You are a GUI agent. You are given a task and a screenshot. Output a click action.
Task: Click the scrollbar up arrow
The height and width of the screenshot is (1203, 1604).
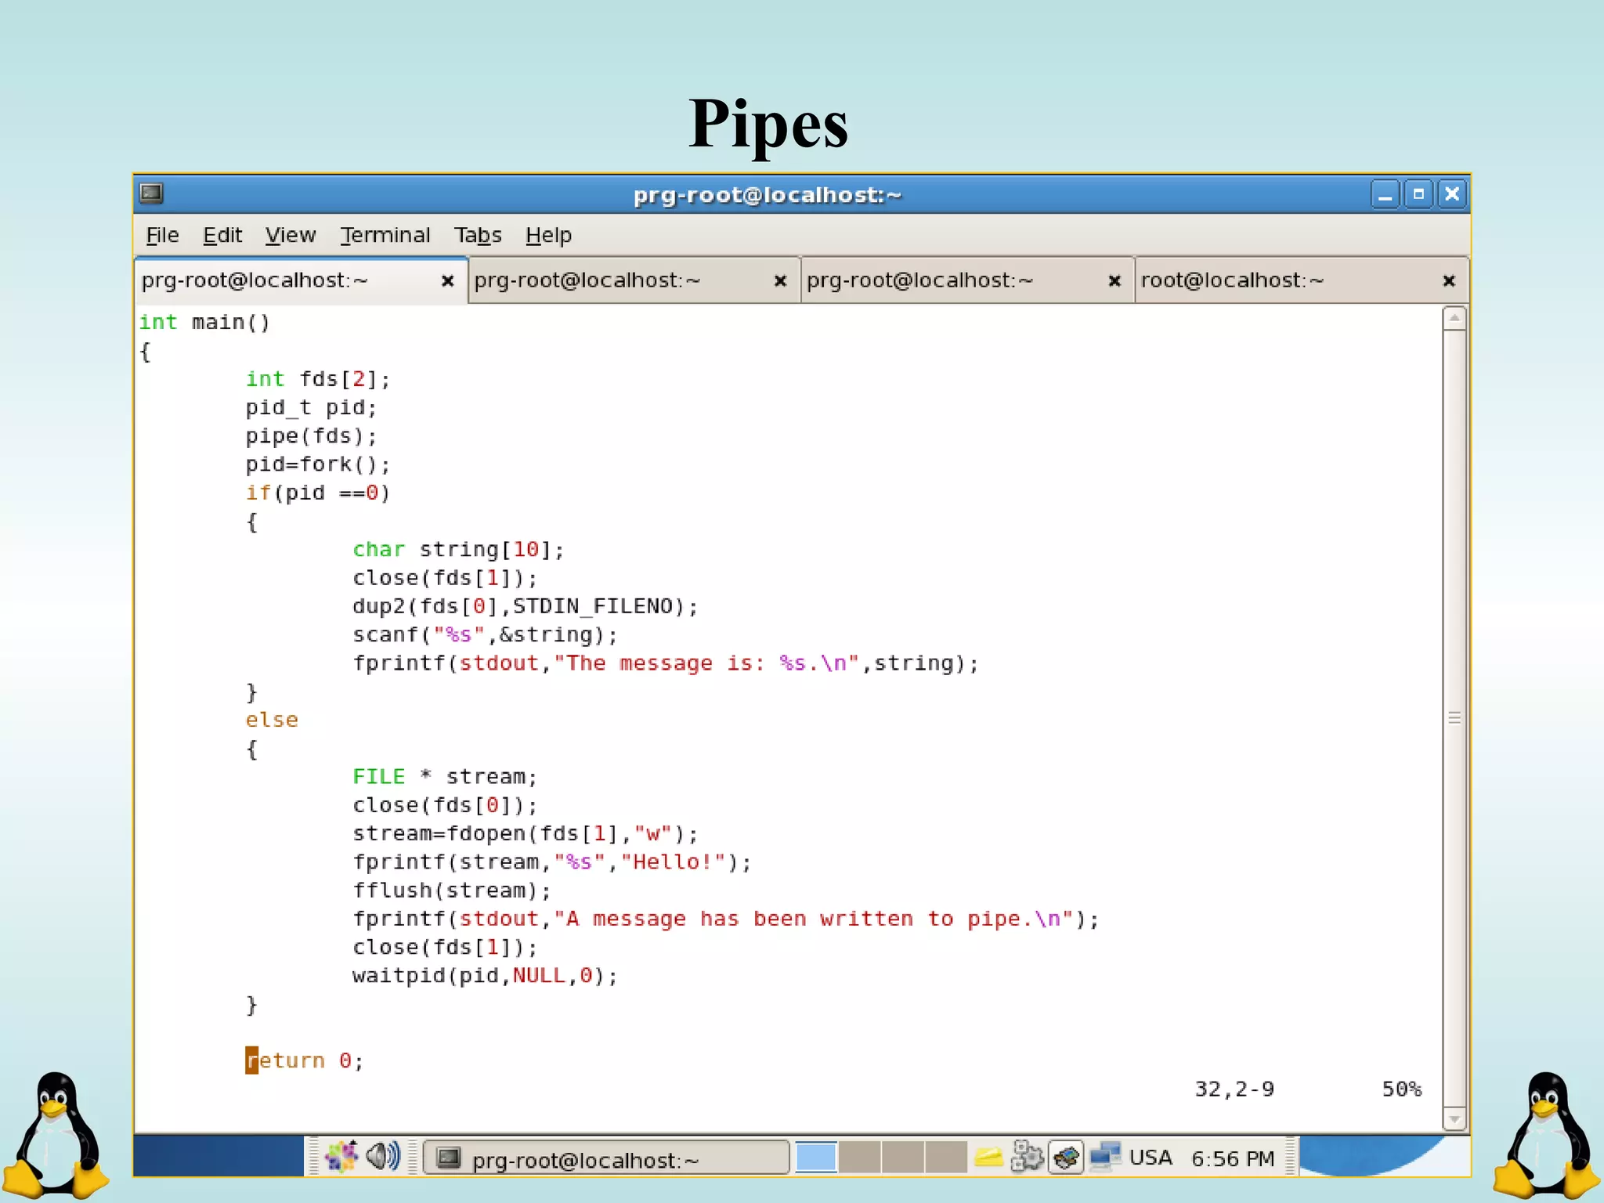[1454, 318]
